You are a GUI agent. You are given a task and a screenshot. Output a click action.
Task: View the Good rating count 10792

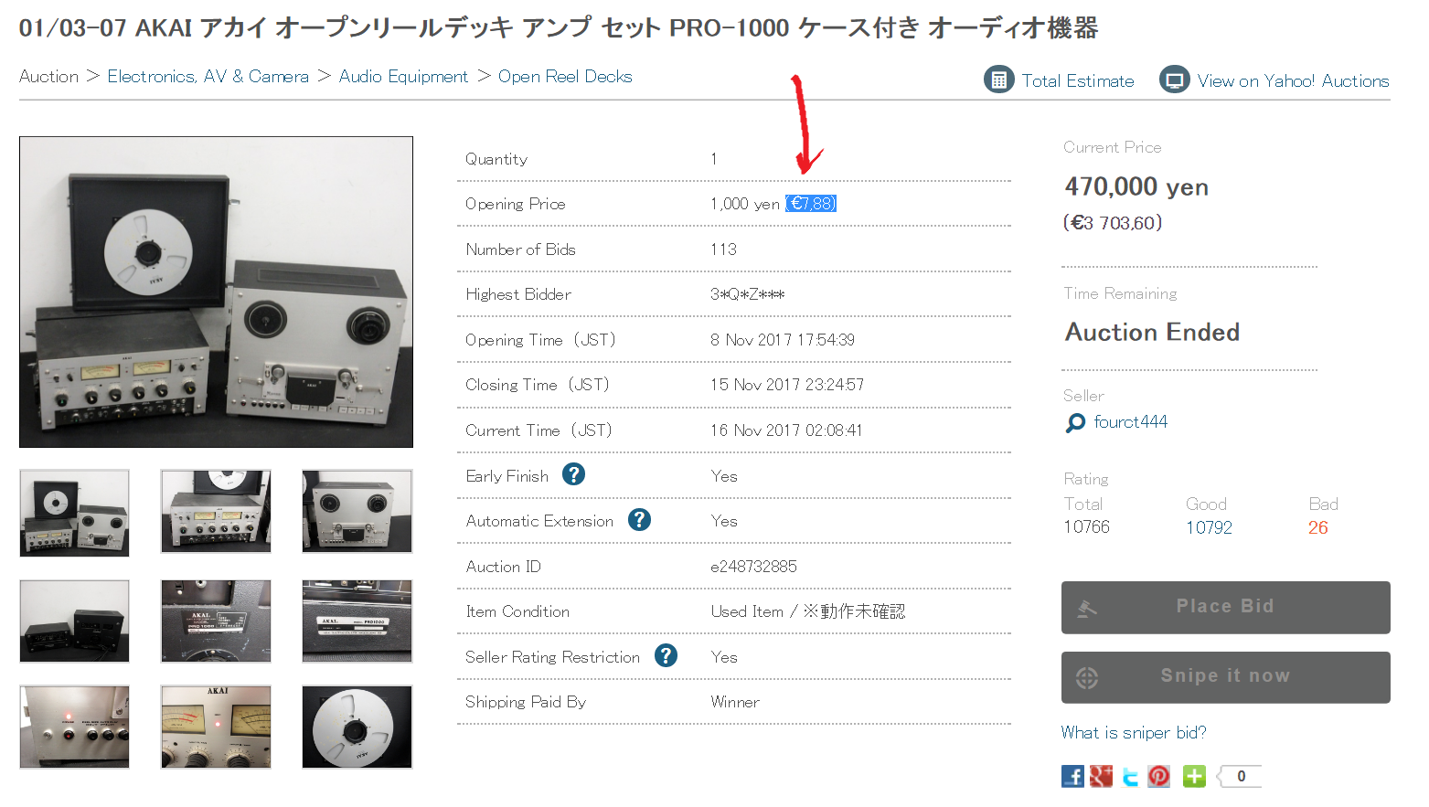tap(1209, 527)
